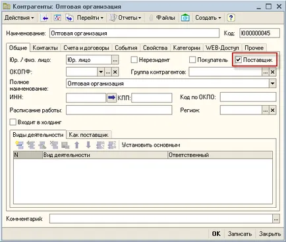Click Установить основным button

click(x=151, y=145)
